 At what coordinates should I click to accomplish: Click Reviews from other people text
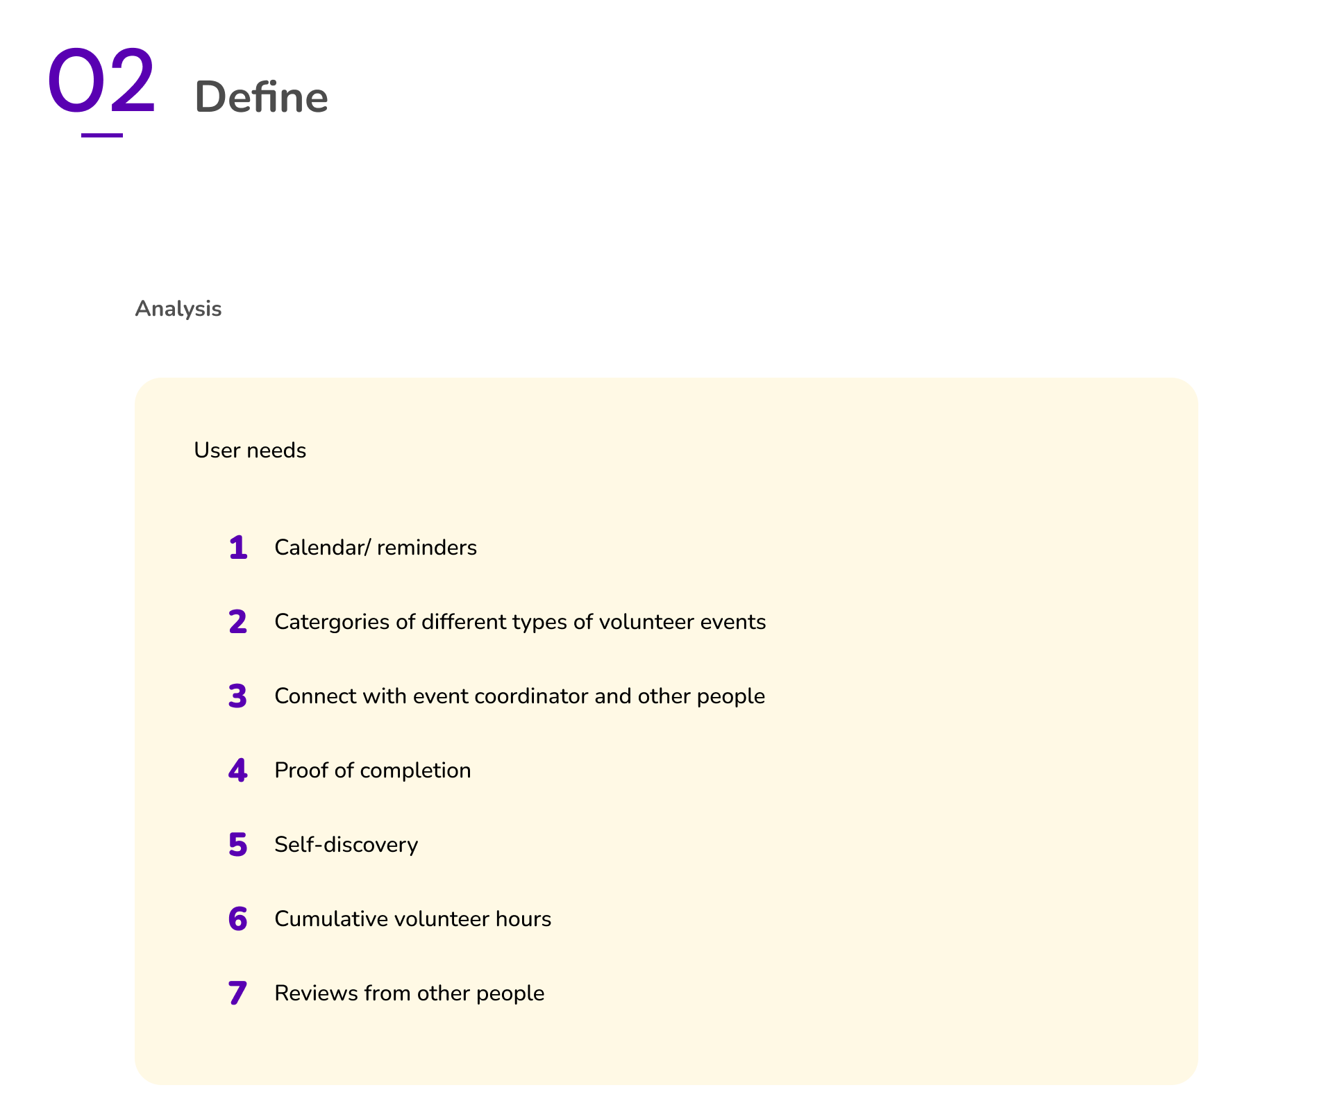[x=410, y=993]
